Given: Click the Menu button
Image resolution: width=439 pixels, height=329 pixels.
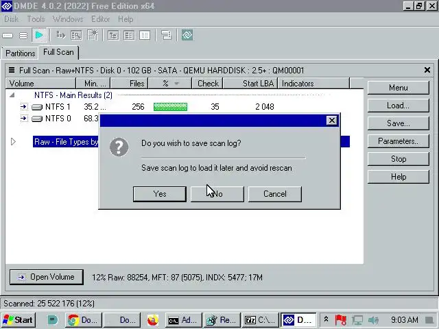Looking at the screenshot, I should (398, 88).
